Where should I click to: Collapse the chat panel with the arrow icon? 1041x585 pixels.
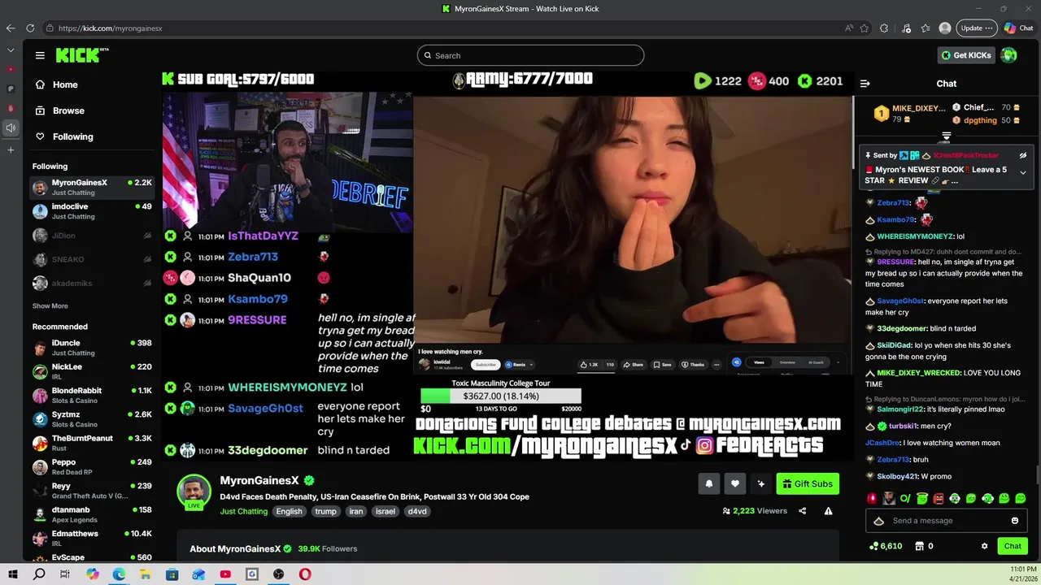(x=865, y=83)
